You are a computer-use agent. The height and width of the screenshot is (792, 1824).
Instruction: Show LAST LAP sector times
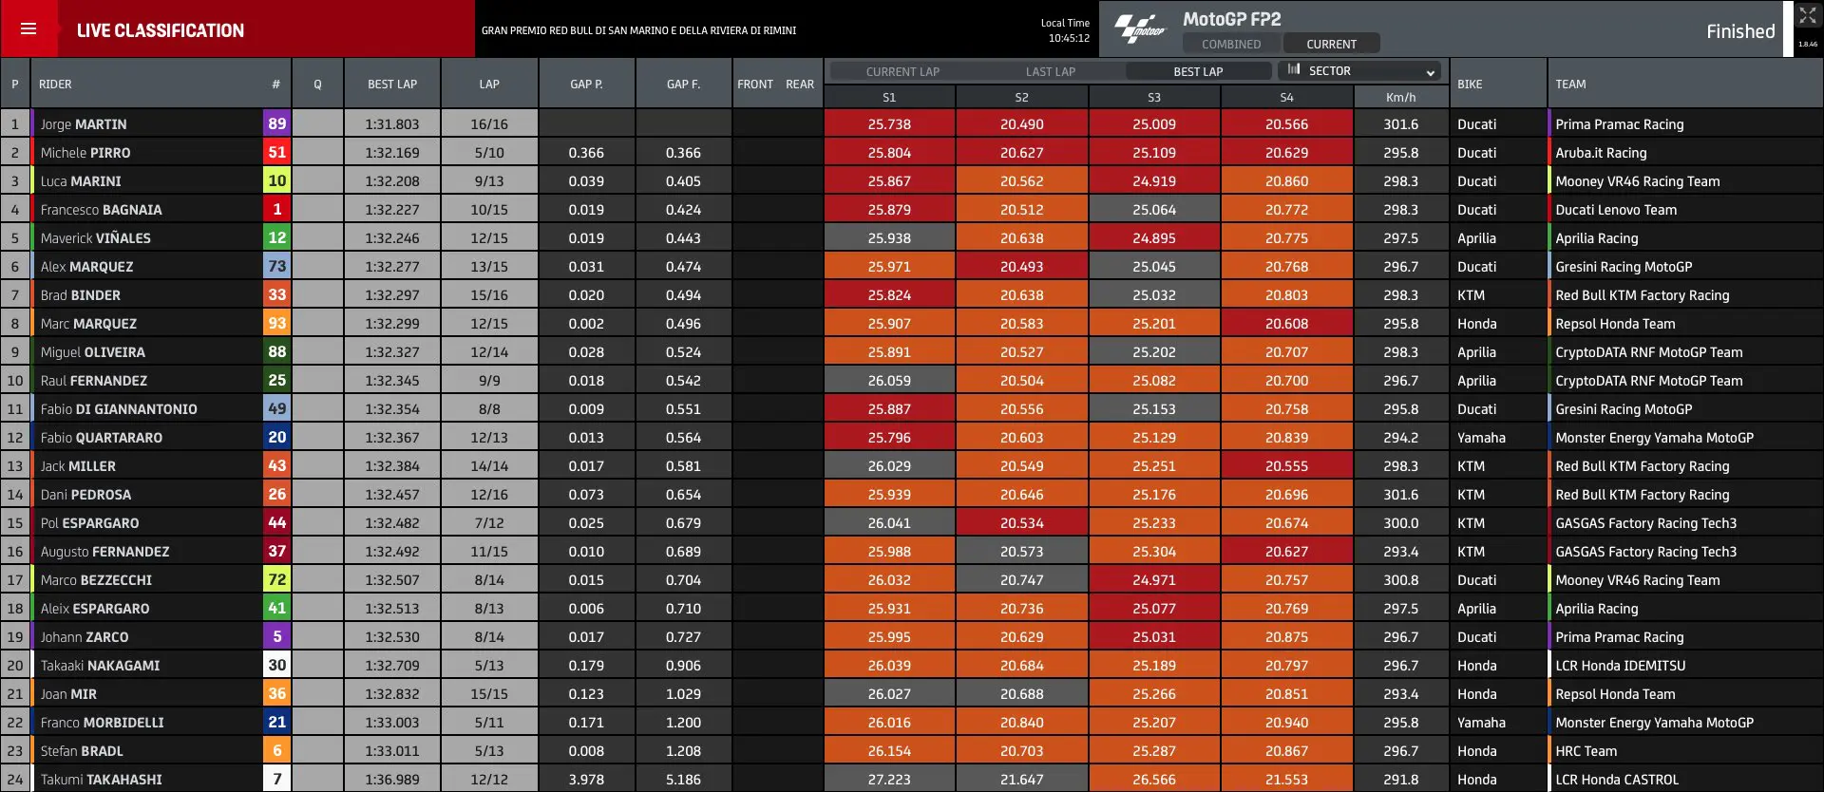pos(1051,71)
